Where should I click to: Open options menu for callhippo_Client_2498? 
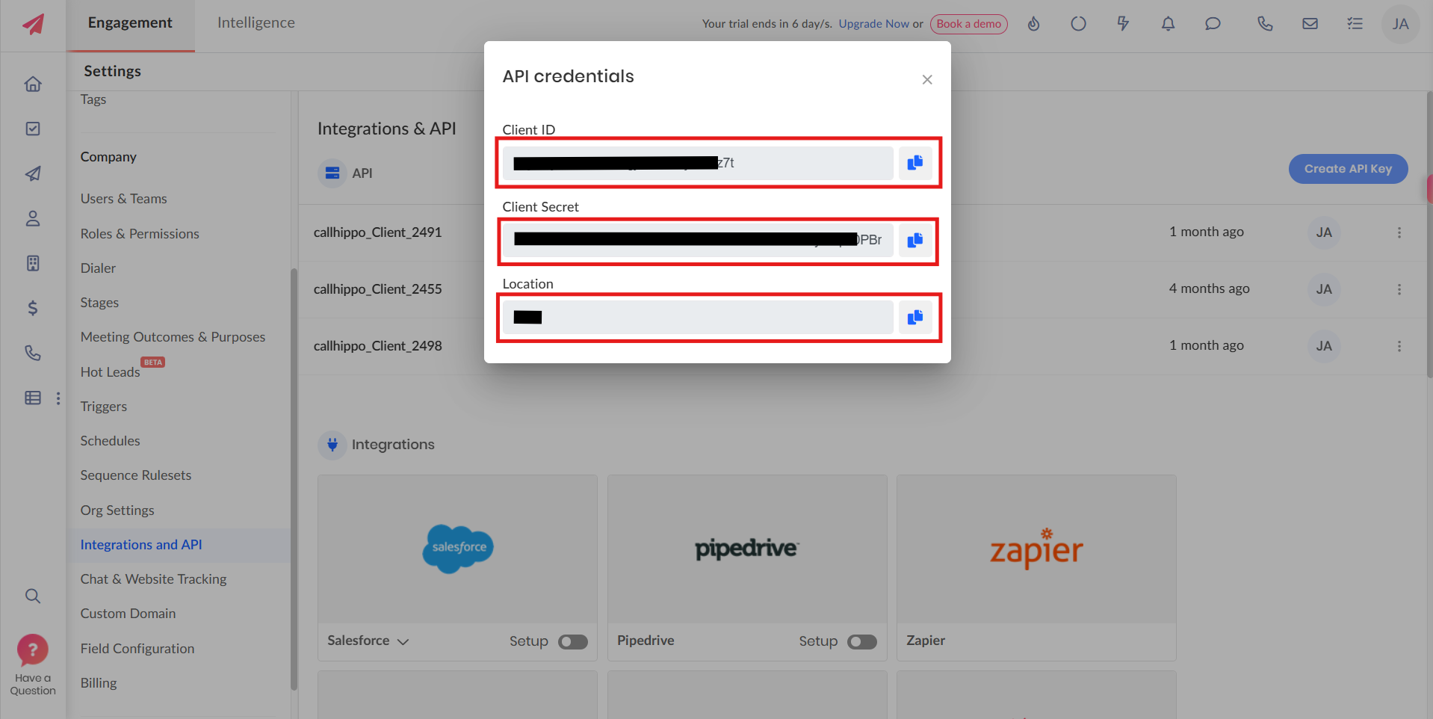click(1399, 346)
